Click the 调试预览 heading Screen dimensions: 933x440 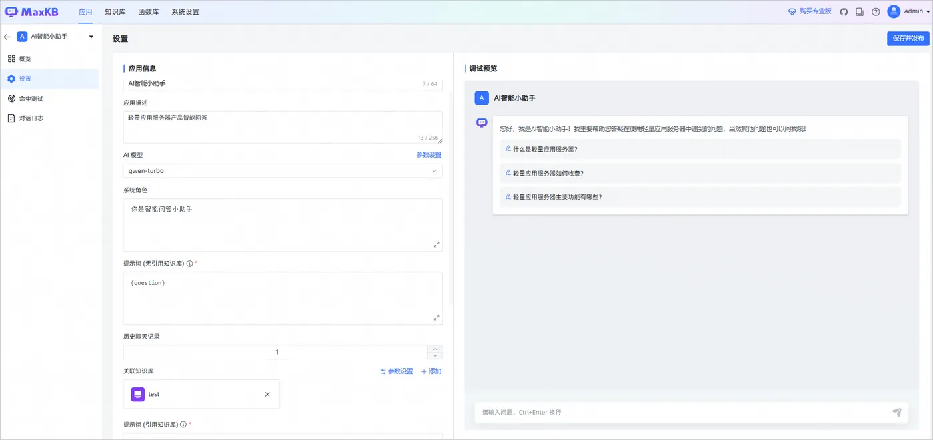pos(483,69)
